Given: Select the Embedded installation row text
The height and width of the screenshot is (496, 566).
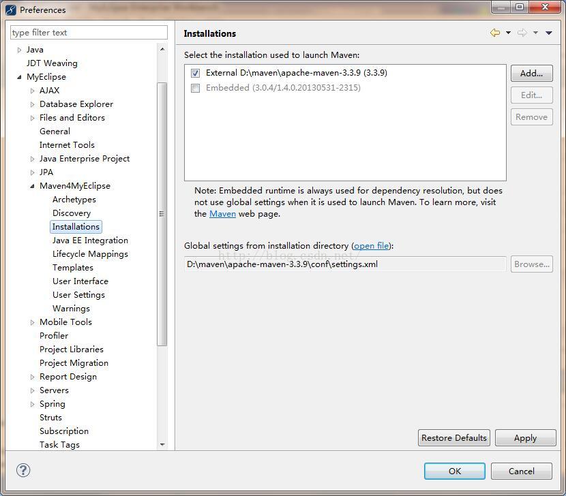Looking at the screenshot, I should (x=283, y=88).
